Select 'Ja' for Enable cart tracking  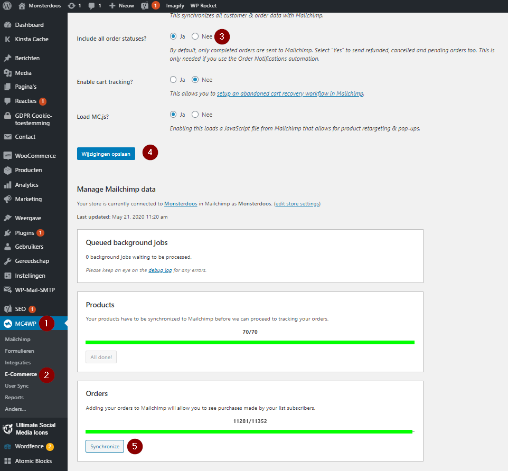pyautogui.click(x=173, y=80)
